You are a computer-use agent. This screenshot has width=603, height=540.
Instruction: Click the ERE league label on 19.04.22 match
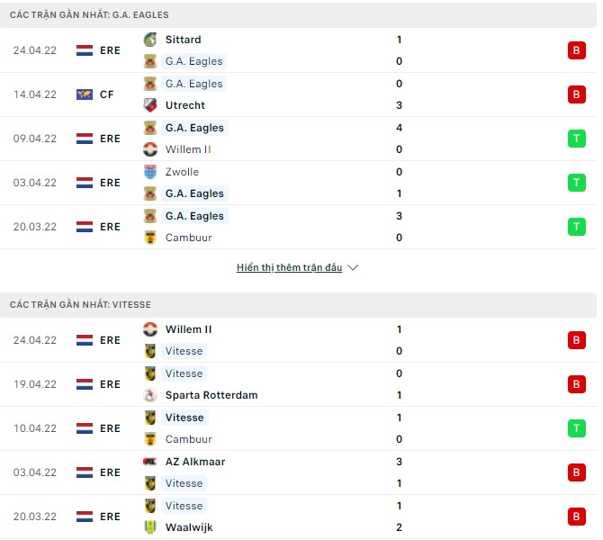pyautogui.click(x=110, y=384)
